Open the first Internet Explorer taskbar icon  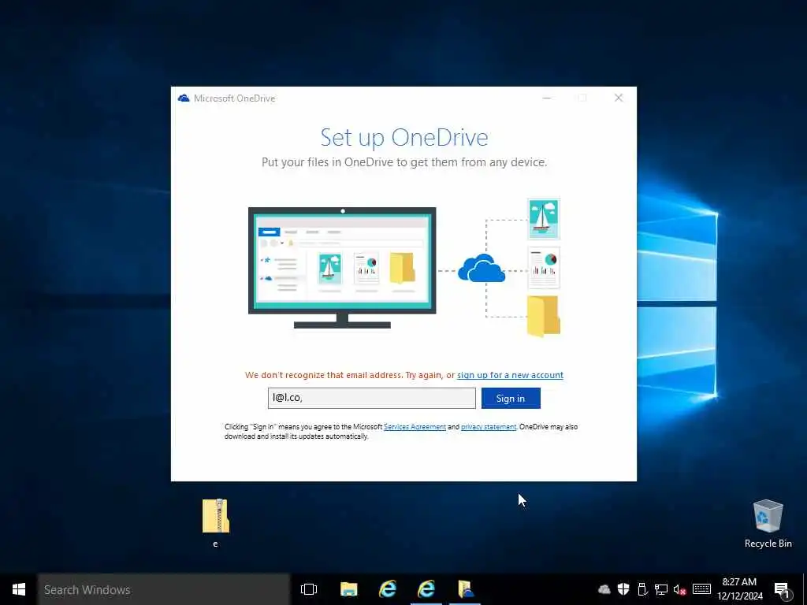(x=388, y=589)
